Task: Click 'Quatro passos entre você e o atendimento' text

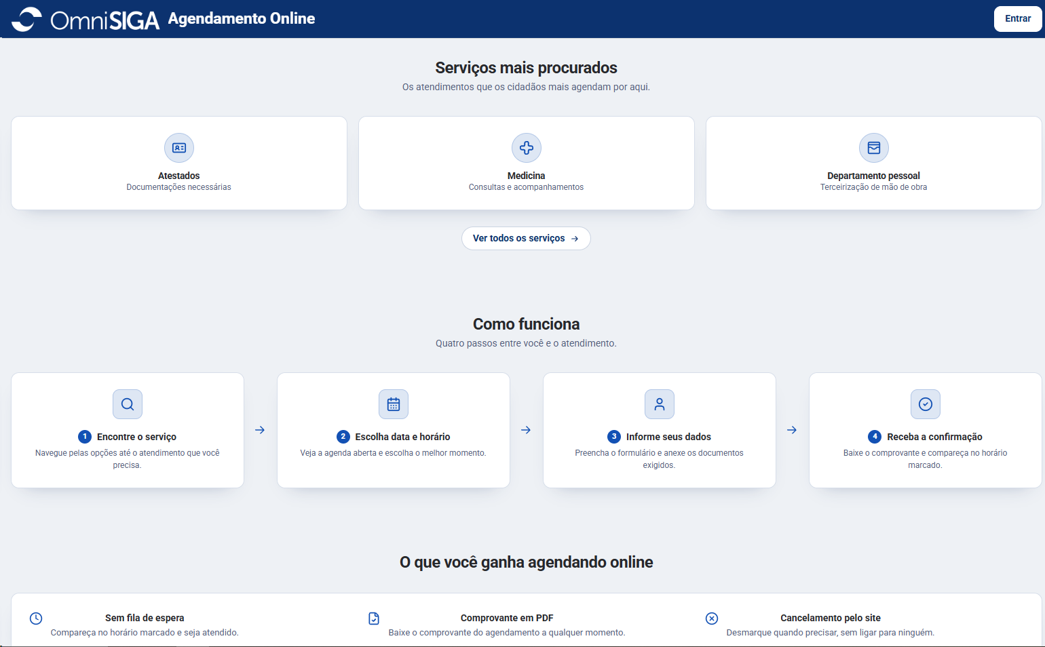Action: pos(527,343)
